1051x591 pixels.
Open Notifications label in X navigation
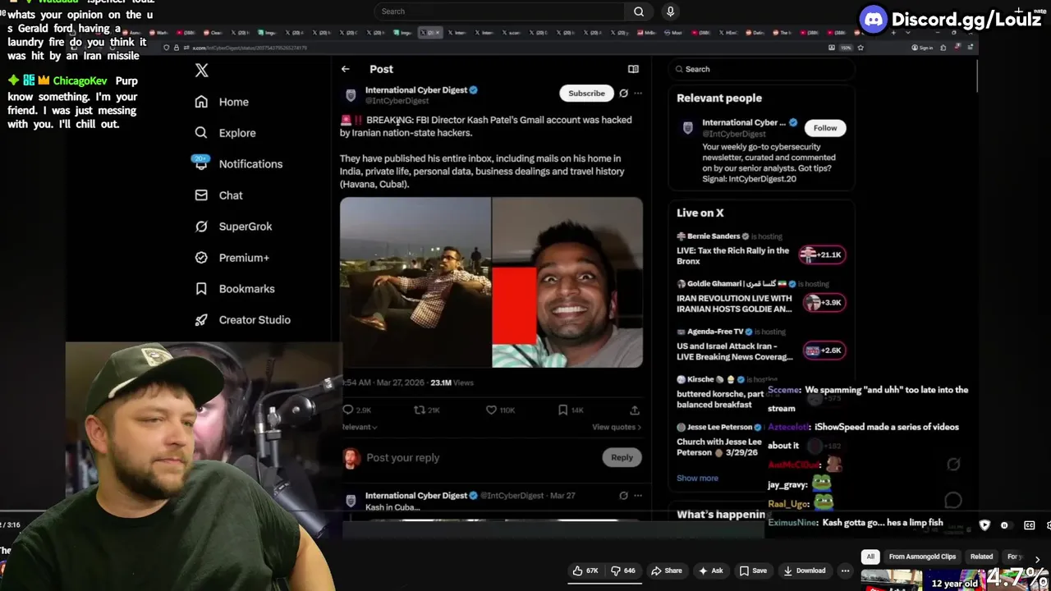pyautogui.click(x=250, y=164)
